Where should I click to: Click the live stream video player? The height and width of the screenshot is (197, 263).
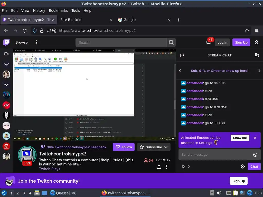[x=94, y=95]
